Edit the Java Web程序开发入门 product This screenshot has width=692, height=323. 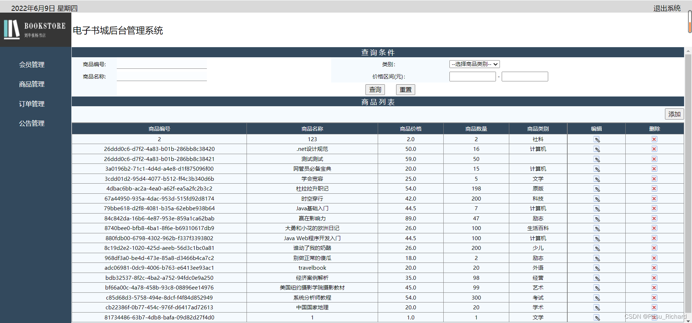pos(597,238)
